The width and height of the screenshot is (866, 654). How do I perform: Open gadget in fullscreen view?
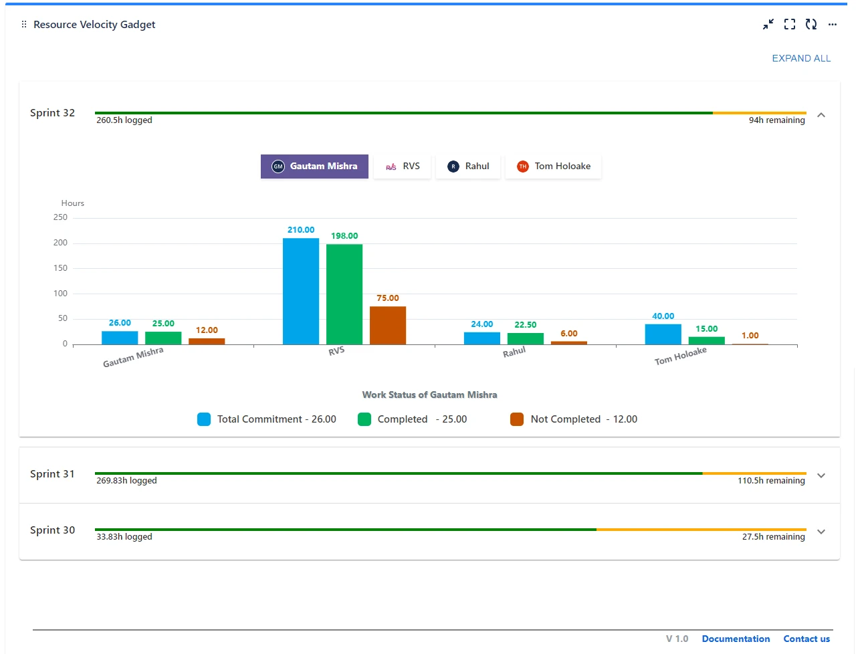pyautogui.click(x=790, y=24)
